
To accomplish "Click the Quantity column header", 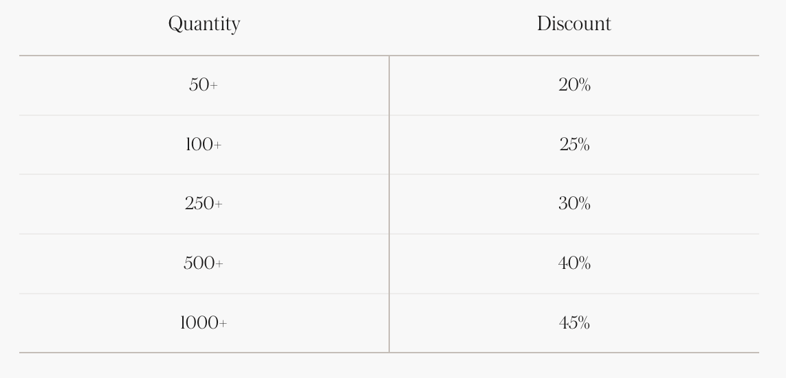I will (204, 24).
